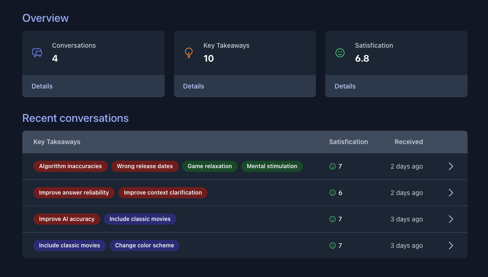Viewport: 488px width, 277px height.
Task: Select the Algorithm inaccuracies tag
Action: pos(71,166)
